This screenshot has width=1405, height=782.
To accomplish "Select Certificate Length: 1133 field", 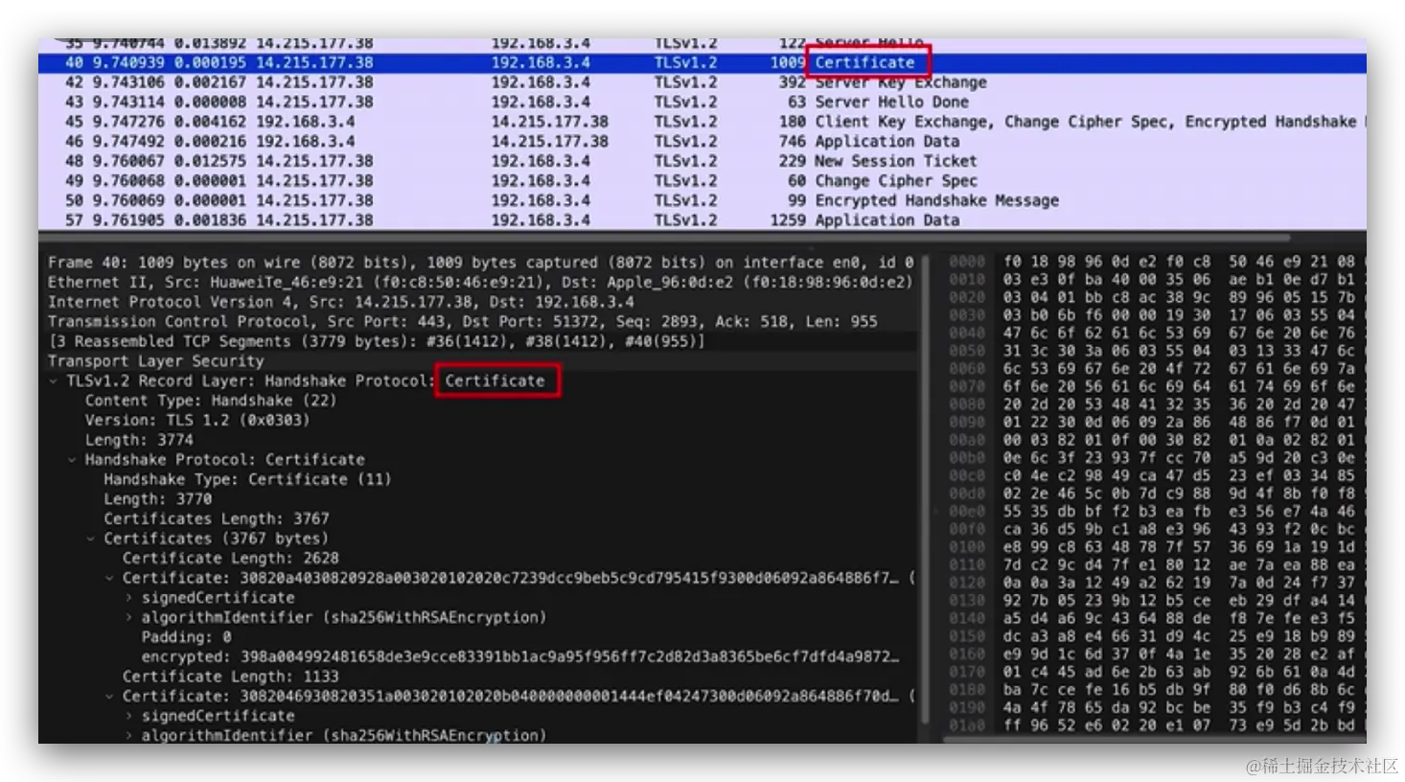I will [x=230, y=677].
